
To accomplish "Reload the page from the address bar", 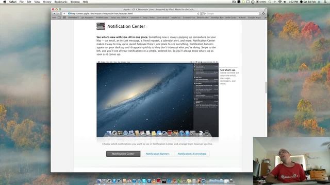I will tap(198, 13).
